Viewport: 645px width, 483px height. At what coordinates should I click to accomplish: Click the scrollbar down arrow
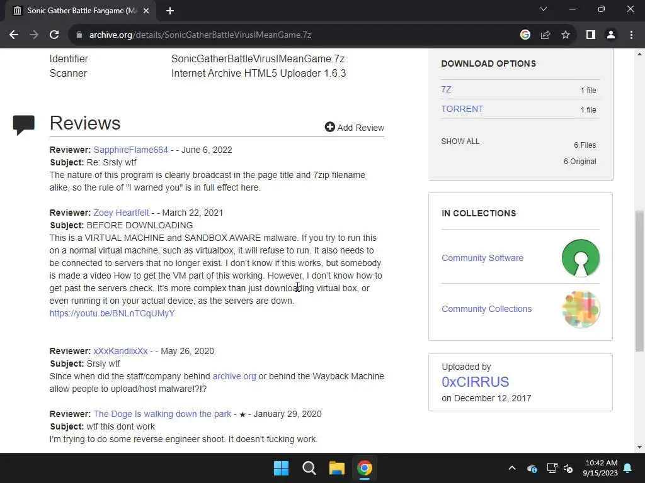[x=639, y=447]
